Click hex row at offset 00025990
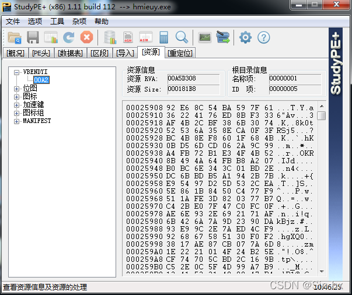Viewport: 352px width, 295px height. click(219, 237)
